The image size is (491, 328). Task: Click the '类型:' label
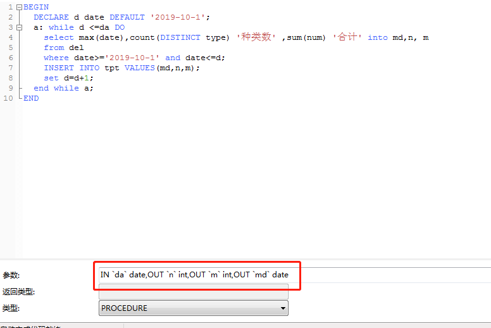(x=11, y=308)
